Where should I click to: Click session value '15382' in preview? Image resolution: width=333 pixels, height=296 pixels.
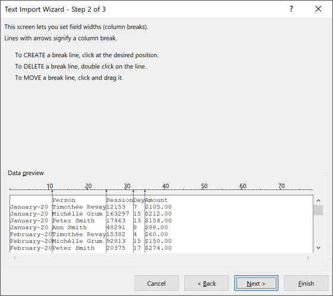pyautogui.click(x=116, y=234)
